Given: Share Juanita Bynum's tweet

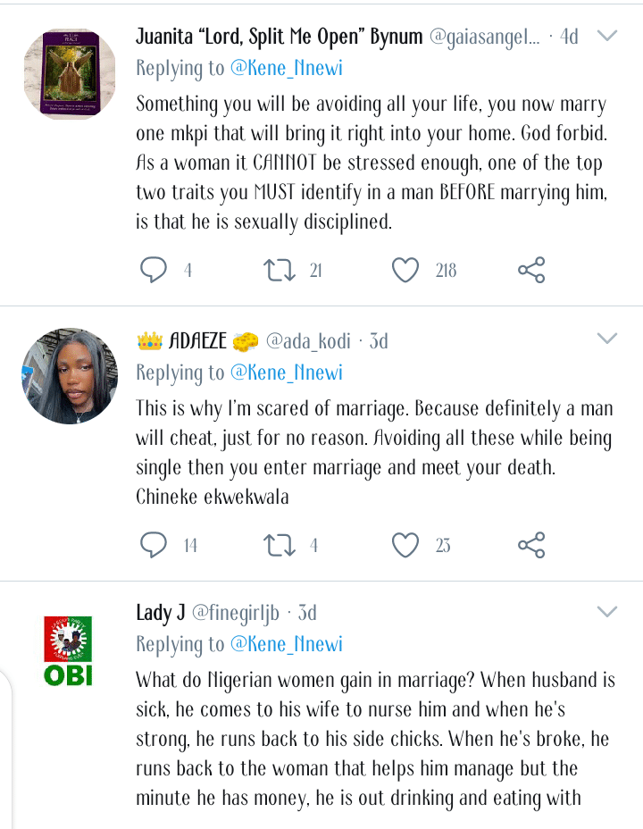Looking at the screenshot, I should 531,270.
